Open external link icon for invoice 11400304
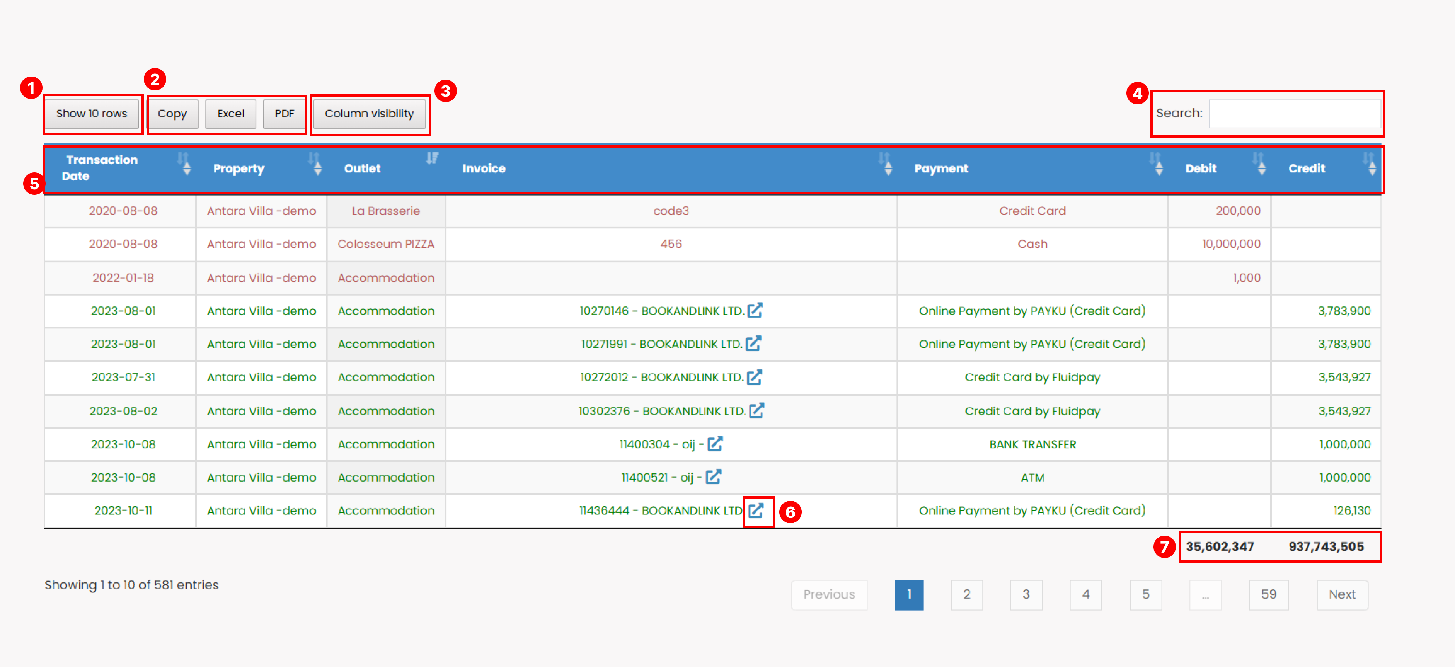The height and width of the screenshot is (667, 1455). tap(716, 444)
